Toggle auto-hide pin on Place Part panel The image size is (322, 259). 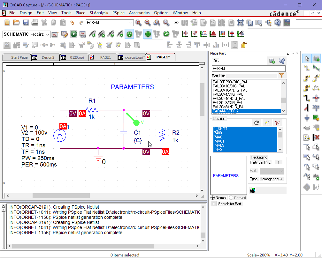288,54
